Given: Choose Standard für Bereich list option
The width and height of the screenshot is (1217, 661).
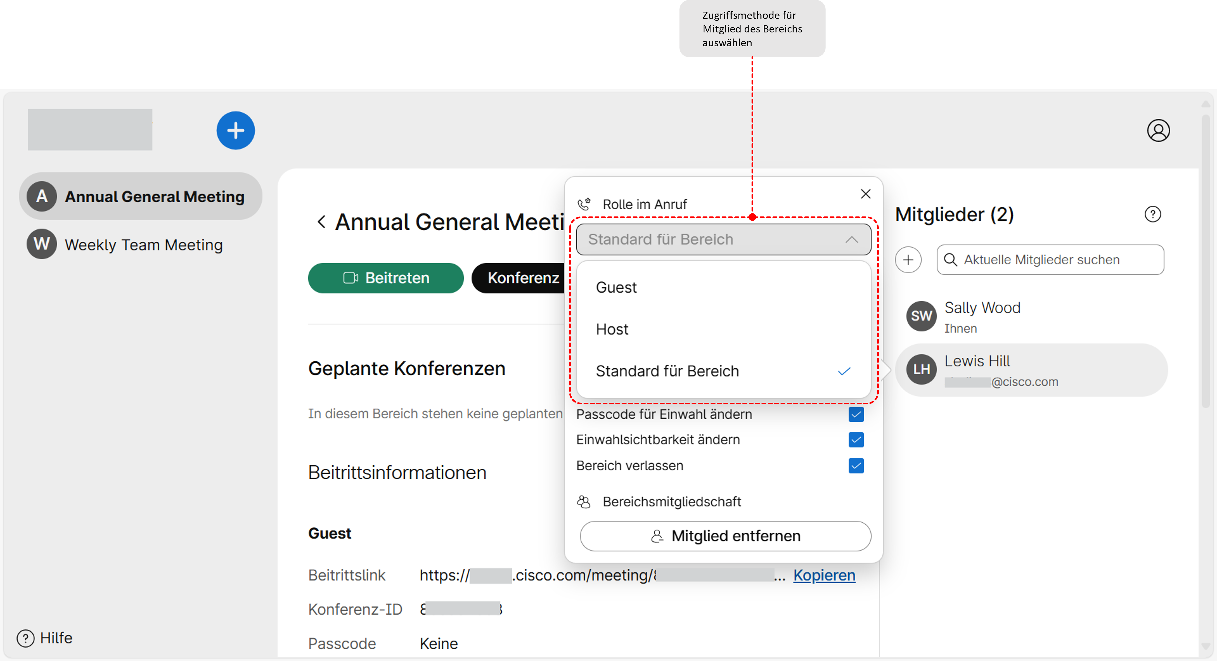Looking at the screenshot, I should click(667, 371).
